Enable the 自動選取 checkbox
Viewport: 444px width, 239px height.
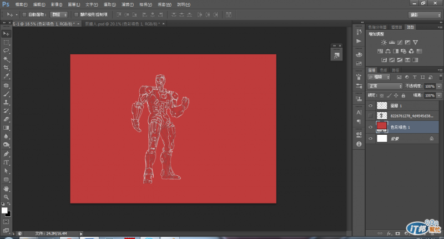(x=24, y=14)
